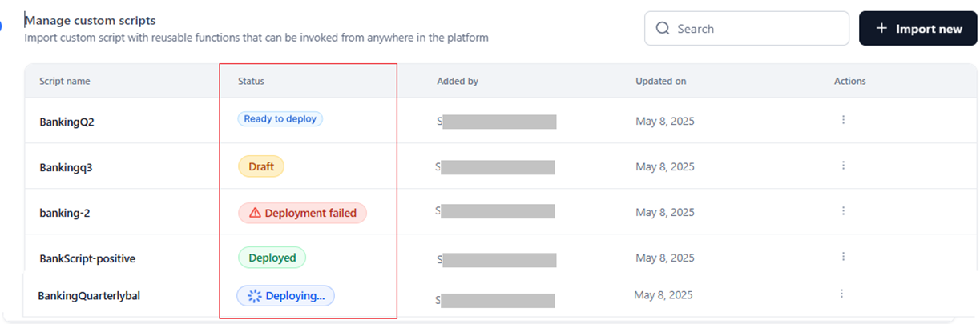Screen dimensions: 980x324
Task: Click the Deployed status badge
Action: pos(272,258)
